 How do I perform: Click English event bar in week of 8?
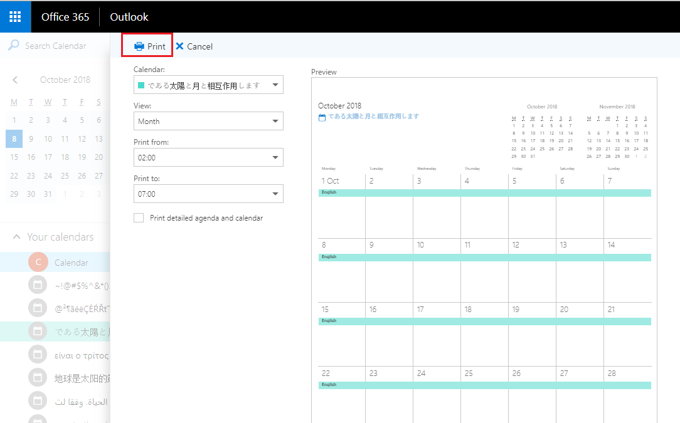click(x=484, y=258)
